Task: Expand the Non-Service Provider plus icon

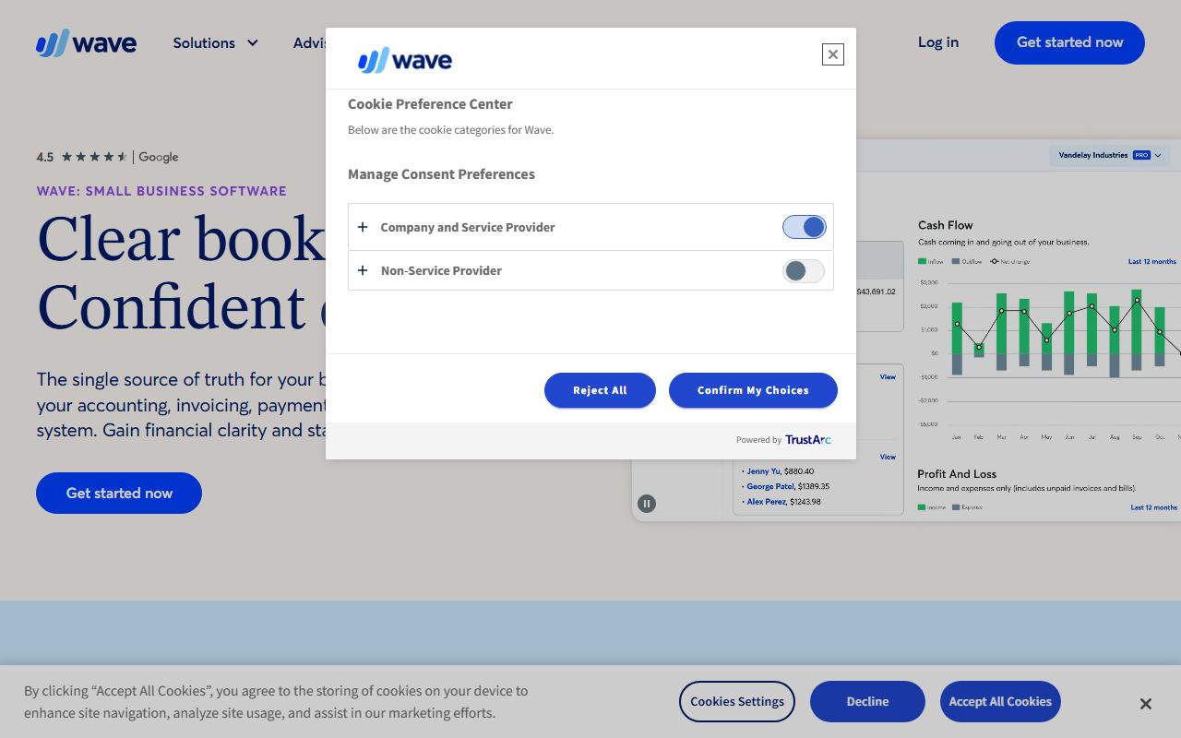Action: [363, 270]
